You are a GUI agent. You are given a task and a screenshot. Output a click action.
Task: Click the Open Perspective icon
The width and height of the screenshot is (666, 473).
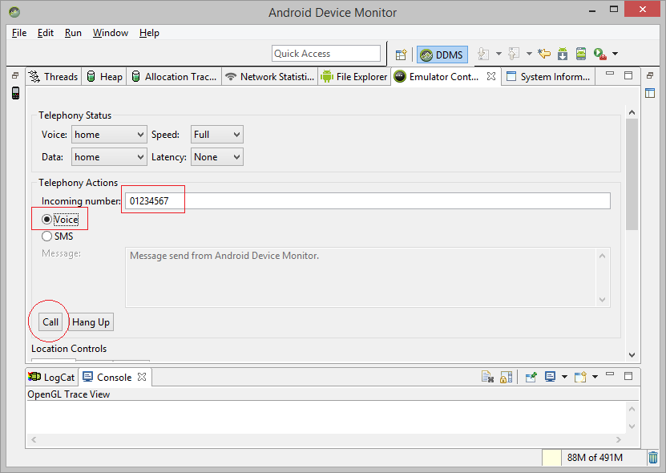(x=401, y=55)
